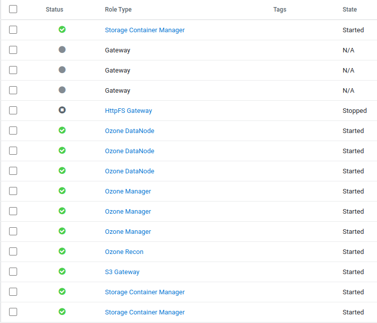Viewport: 377px width, 323px height.
Task: Click the status icon of the first Ozone DataNode
Action: coord(62,130)
